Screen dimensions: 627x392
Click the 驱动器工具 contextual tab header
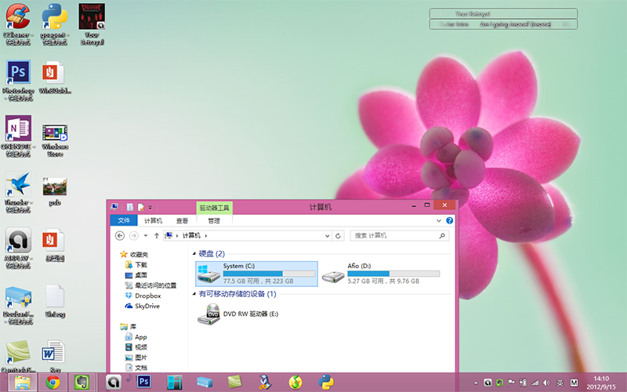(x=214, y=208)
